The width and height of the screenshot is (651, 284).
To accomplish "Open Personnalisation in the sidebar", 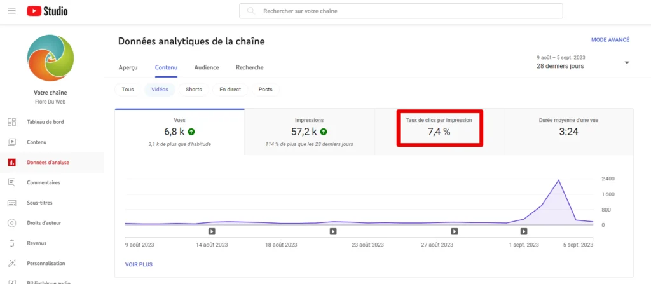I will click(52, 263).
